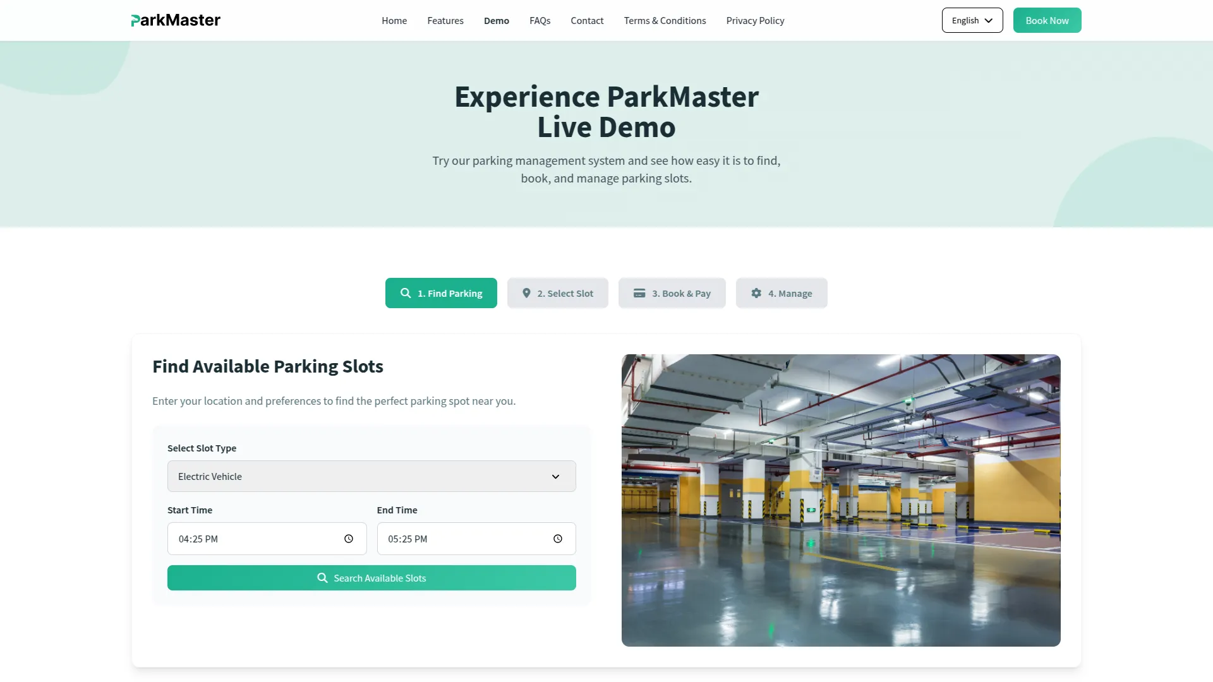Click the Book Now button

tap(1047, 20)
